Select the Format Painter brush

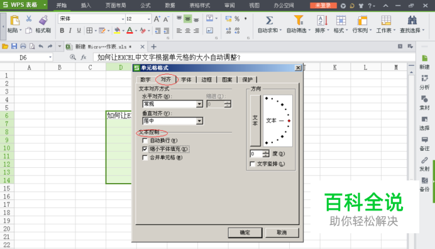tap(43, 20)
